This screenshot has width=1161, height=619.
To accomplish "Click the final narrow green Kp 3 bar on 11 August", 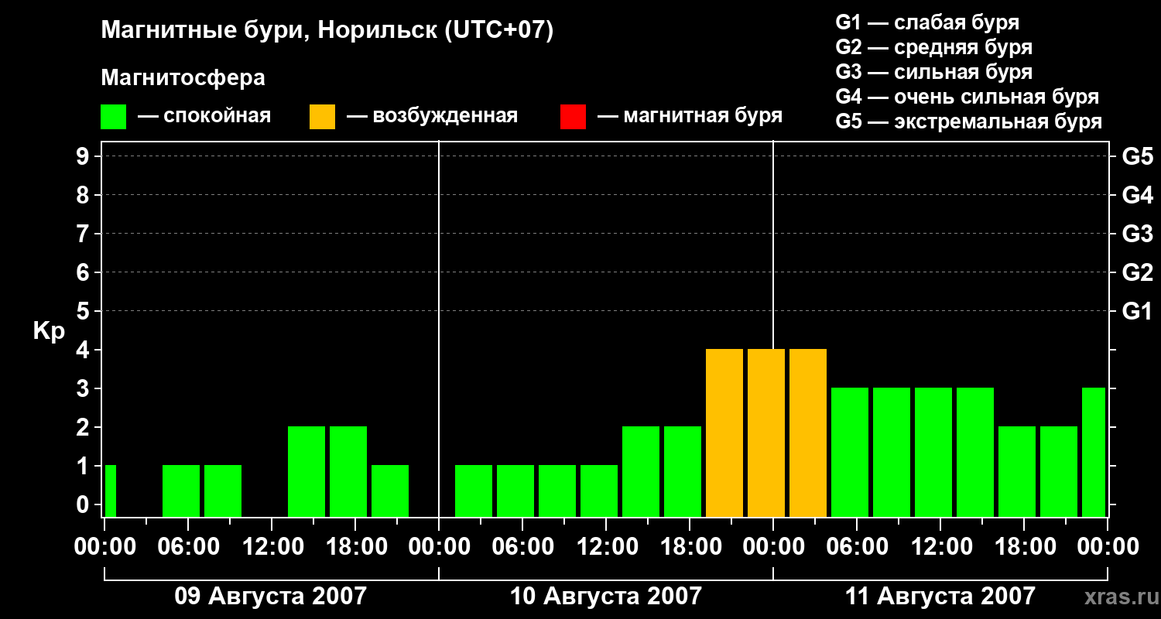I will (x=1094, y=452).
